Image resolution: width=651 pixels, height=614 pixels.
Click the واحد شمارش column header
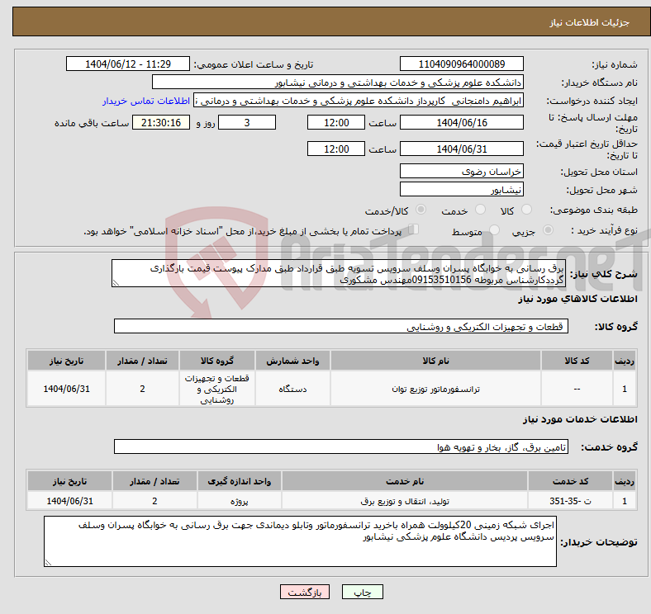coord(292,361)
